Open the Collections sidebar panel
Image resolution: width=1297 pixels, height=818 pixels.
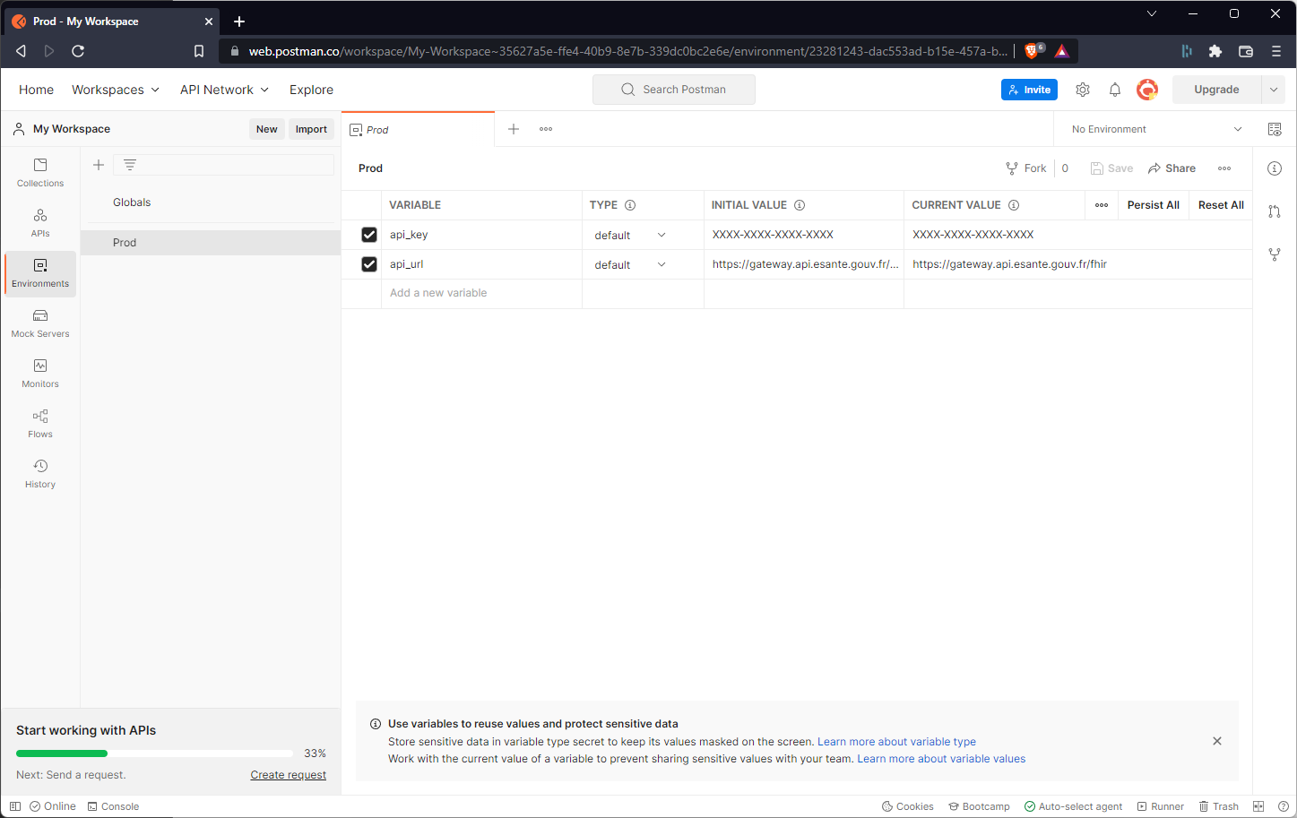[40, 173]
